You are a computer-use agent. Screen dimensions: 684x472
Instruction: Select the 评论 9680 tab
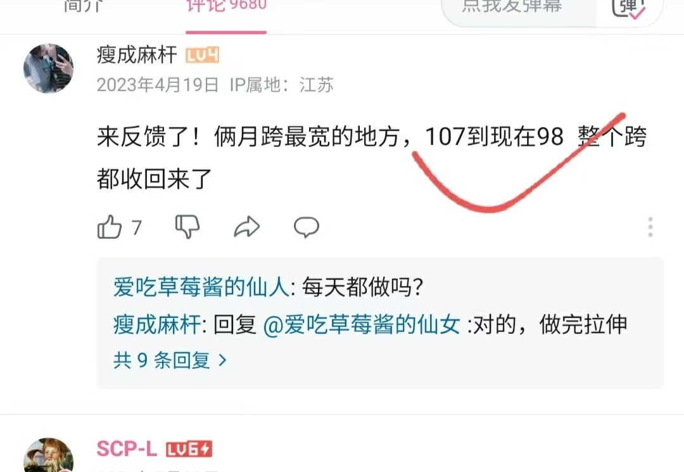(226, 6)
